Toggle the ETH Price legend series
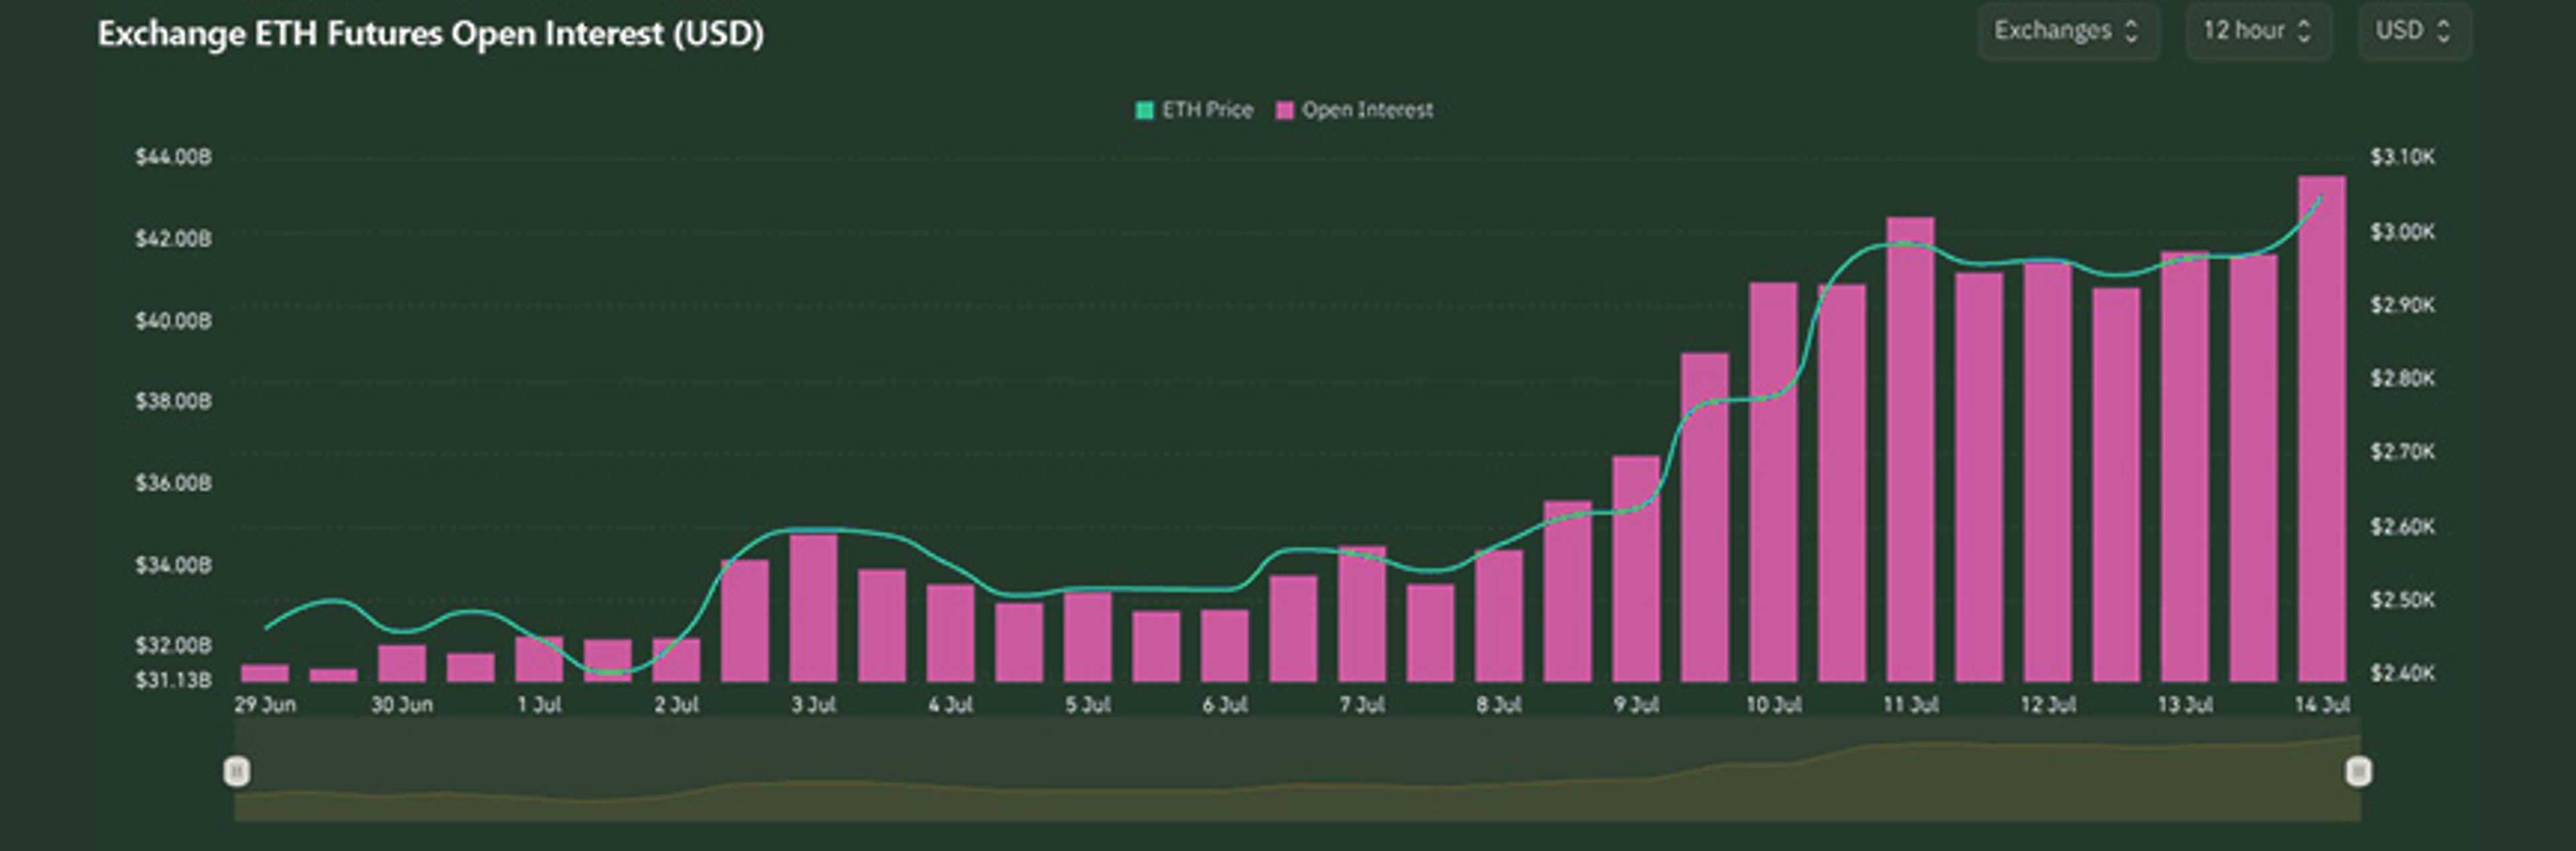2576x851 pixels. [x=1194, y=110]
